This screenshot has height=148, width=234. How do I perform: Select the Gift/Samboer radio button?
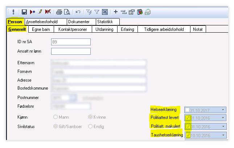(x=56, y=126)
